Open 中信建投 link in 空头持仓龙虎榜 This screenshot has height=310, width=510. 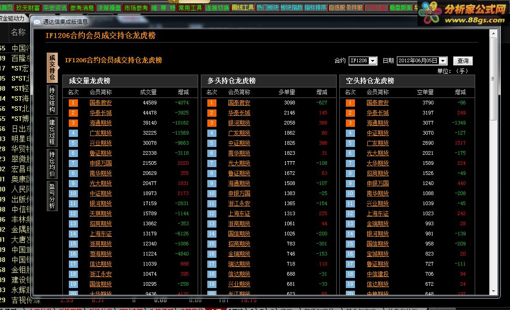click(377, 274)
